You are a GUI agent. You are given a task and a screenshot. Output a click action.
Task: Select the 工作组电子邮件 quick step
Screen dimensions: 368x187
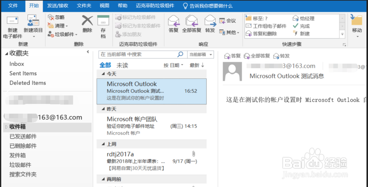click(266, 26)
